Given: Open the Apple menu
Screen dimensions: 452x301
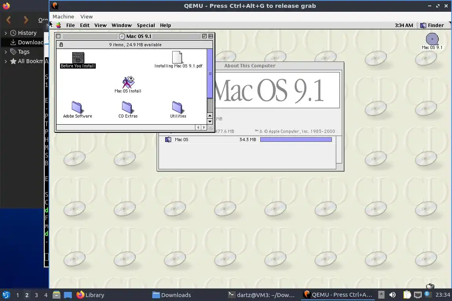Looking at the screenshot, I should [x=58, y=25].
